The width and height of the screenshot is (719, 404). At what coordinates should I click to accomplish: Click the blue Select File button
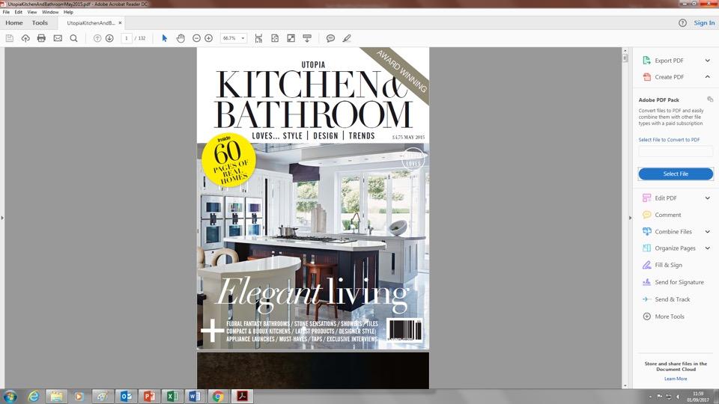tap(676, 174)
